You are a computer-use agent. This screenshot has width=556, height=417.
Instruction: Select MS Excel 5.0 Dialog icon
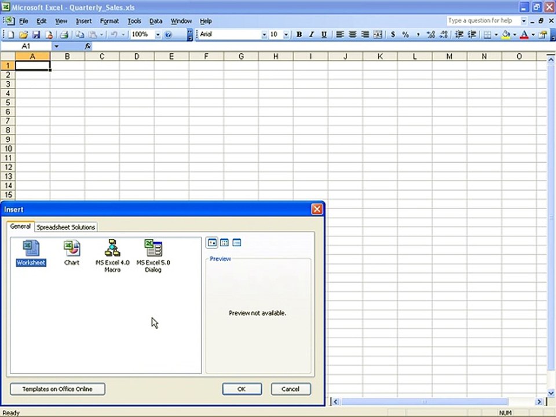[153, 256]
